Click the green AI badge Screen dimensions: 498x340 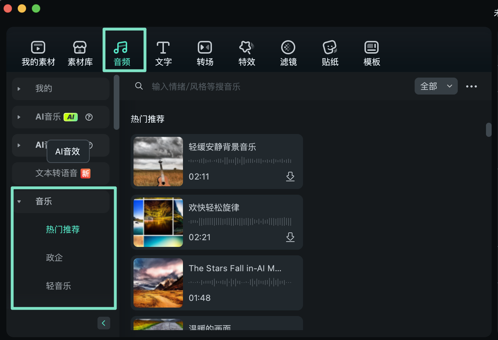coord(71,117)
